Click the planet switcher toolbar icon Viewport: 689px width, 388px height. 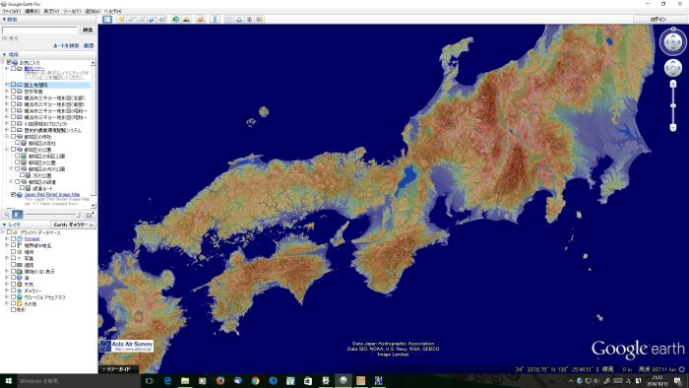201,20
